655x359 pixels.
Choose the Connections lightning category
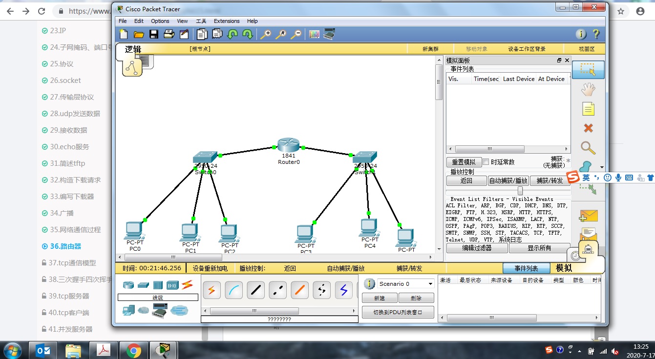pyautogui.click(x=187, y=285)
